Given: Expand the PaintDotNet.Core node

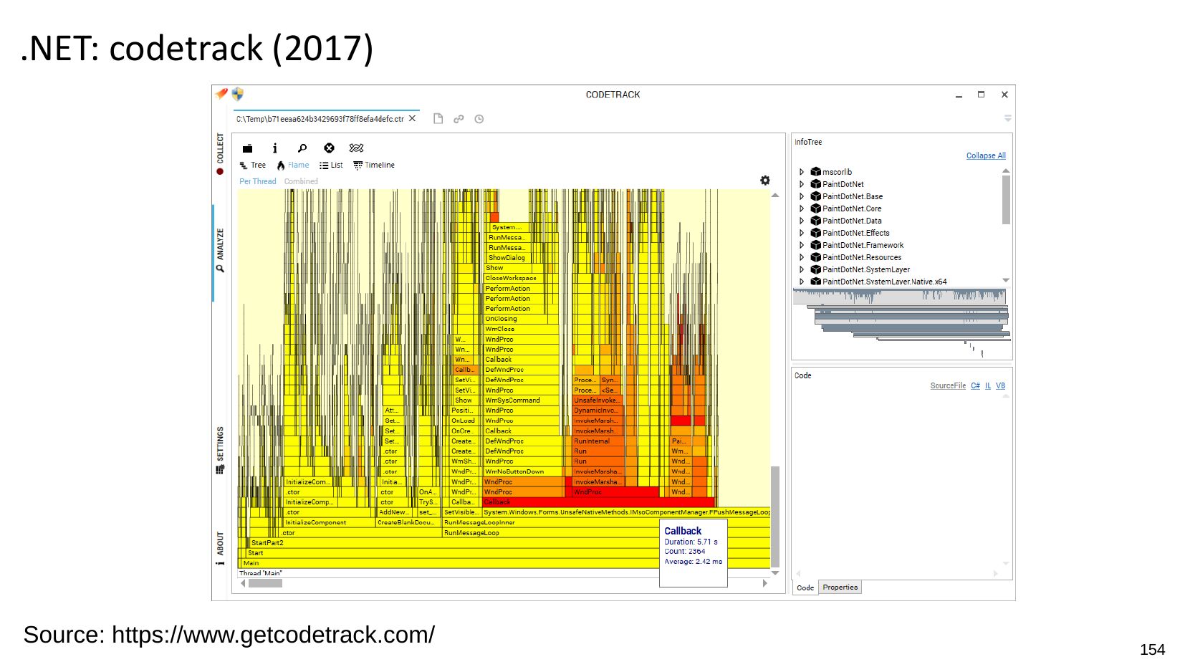Looking at the screenshot, I should point(802,208).
